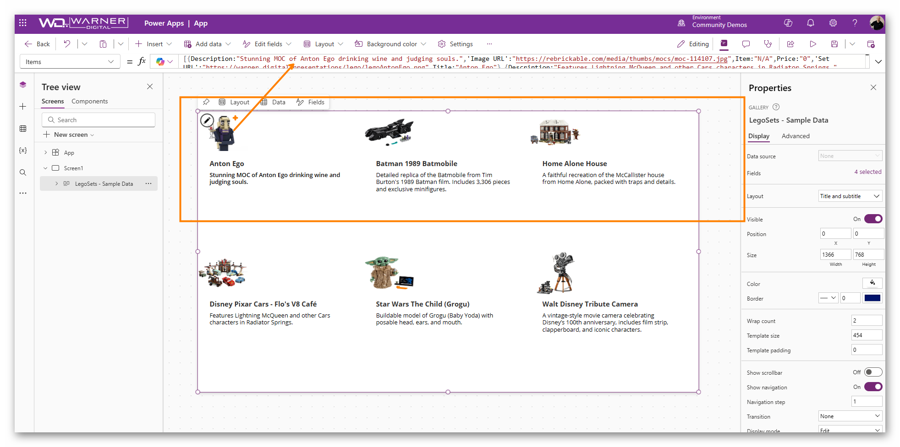The width and height of the screenshot is (900, 447).
Task: Open the notifications bell
Action: (x=811, y=23)
